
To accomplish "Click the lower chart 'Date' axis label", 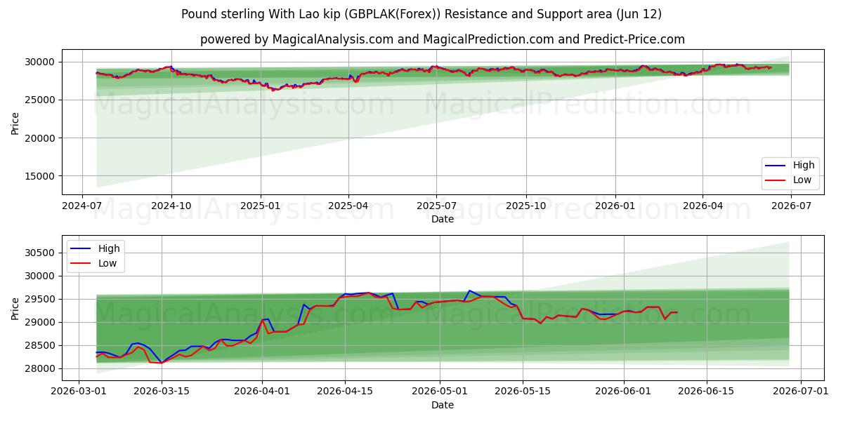I will pos(443,405).
